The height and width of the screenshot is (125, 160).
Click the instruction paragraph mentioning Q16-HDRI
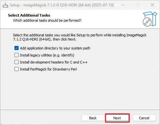click(x=80, y=37)
